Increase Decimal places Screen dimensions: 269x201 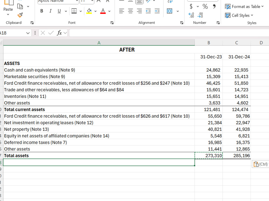[x=191, y=15]
